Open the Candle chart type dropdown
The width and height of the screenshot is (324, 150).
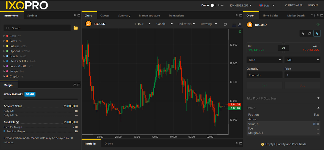coord(165,24)
